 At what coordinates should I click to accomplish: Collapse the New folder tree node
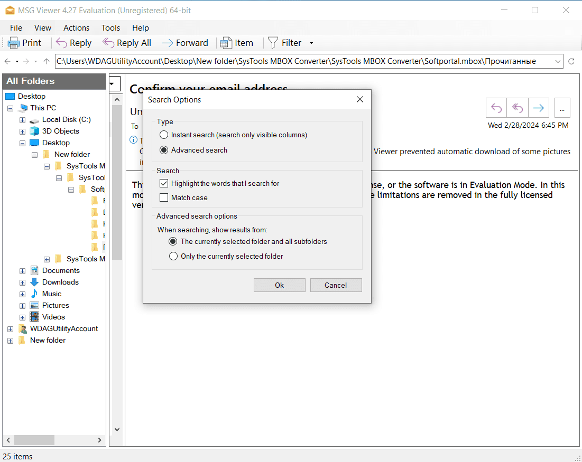[x=34, y=155]
